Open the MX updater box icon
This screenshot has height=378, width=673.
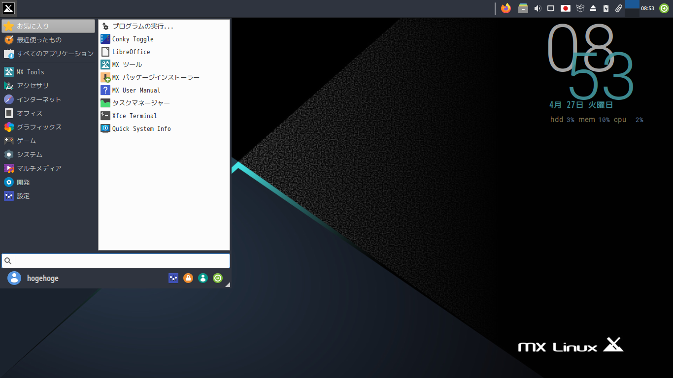(x=580, y=8)
